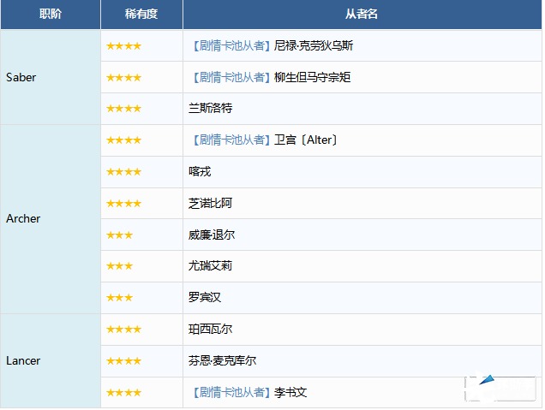Click the 职阶 column header
Image resolution: width=545 pixels, height=410 pixels.
click(51, 15)
